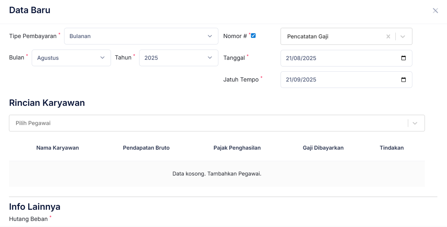Open the calendar picker for Jatuh Tempo

(x=403, y=80)
